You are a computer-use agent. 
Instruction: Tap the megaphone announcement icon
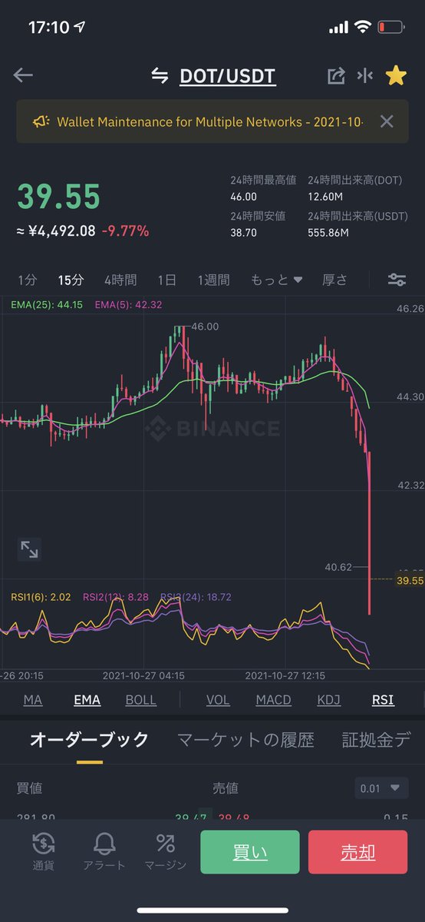click(x=41, y=121)
